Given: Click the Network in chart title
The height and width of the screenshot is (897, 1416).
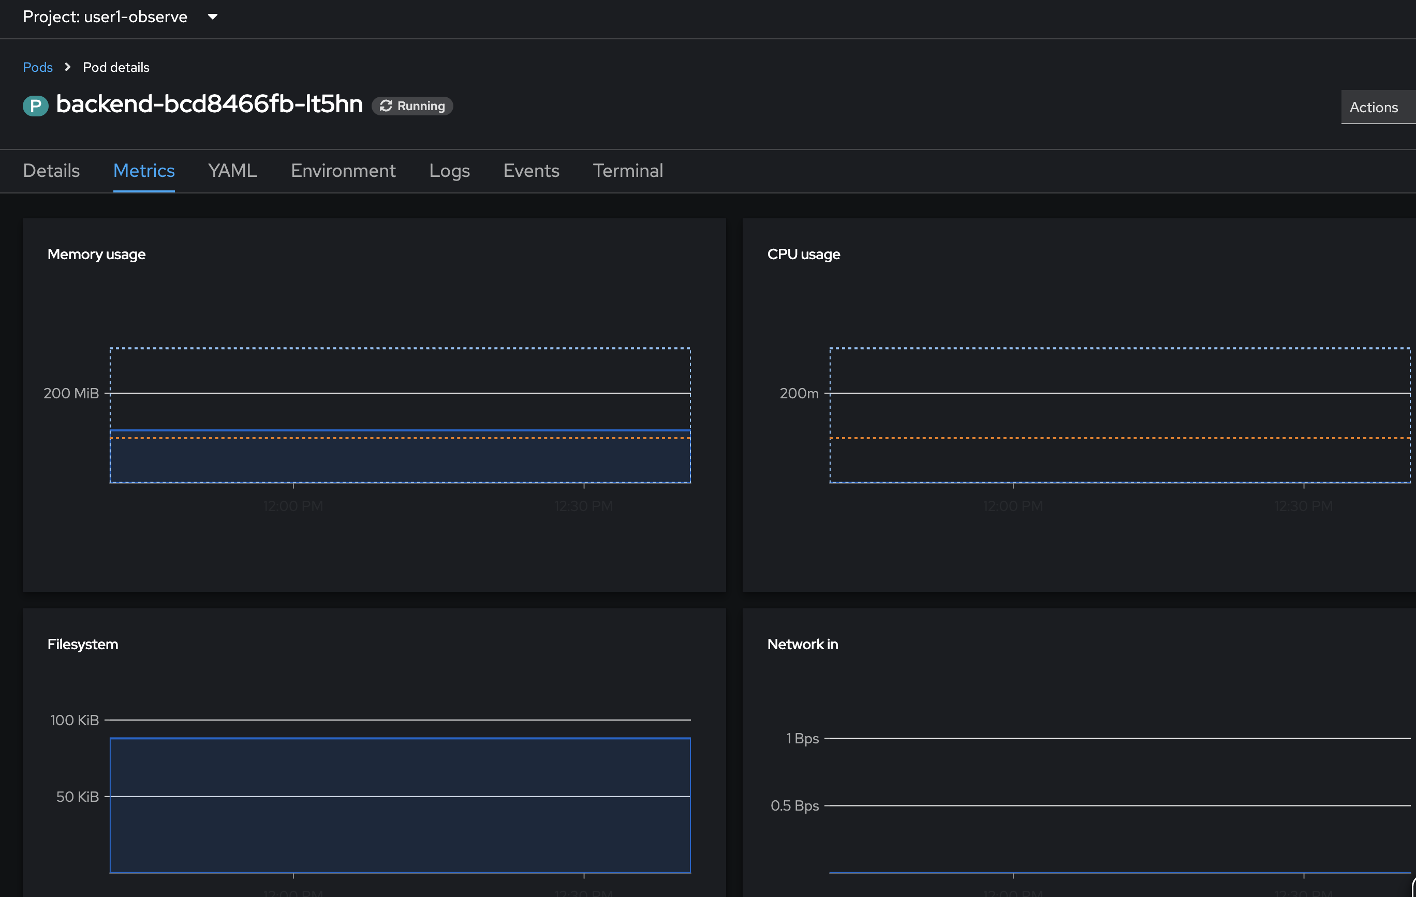Looking at the screenshot, I should click(x=803, y=644).
